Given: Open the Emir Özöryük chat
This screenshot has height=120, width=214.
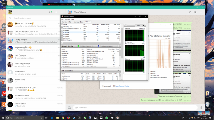Looking at the screenshot, I should click(x=36, y=57).
